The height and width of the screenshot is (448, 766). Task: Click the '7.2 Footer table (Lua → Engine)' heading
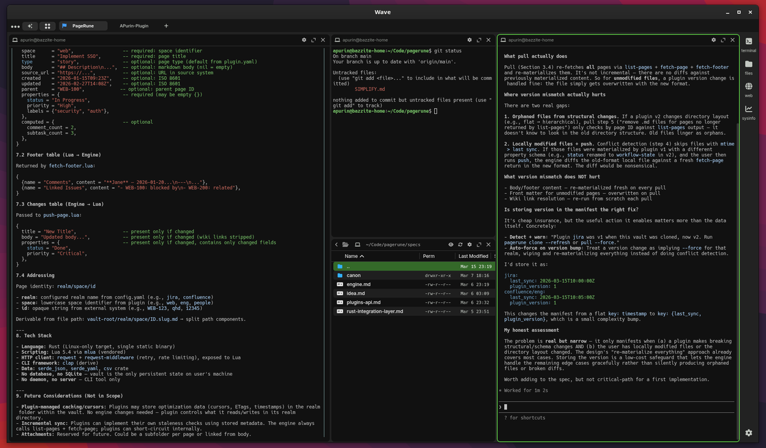[57, 154]
